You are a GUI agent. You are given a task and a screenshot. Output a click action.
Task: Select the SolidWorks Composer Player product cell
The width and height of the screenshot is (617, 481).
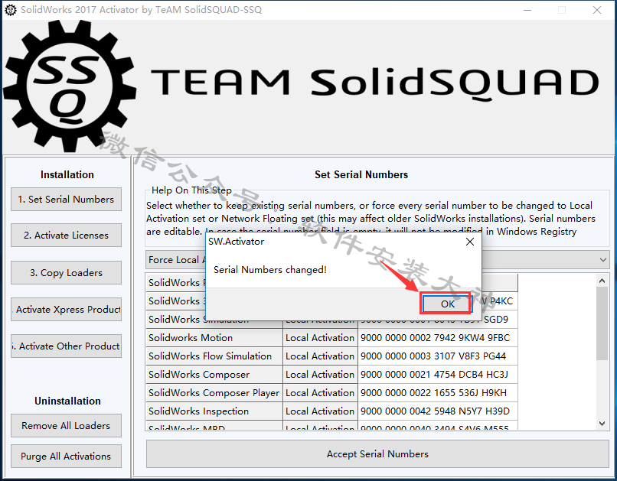214,392
